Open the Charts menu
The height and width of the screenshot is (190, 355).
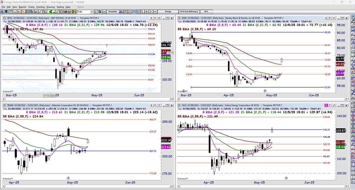[31, 7]
